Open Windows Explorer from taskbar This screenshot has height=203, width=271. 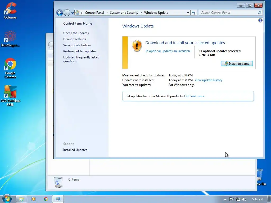point(21,199)
